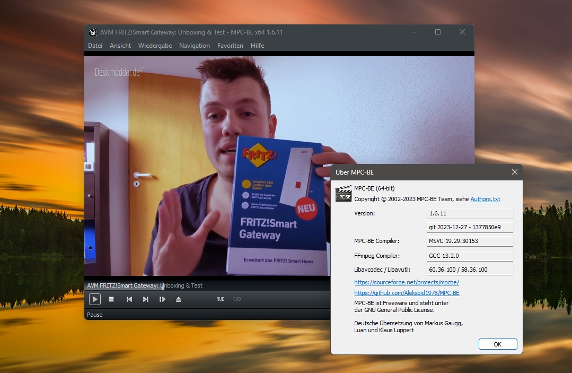Open the SUB subtitle selector
The height and width of the screenshot is (373, 572).
237,299
